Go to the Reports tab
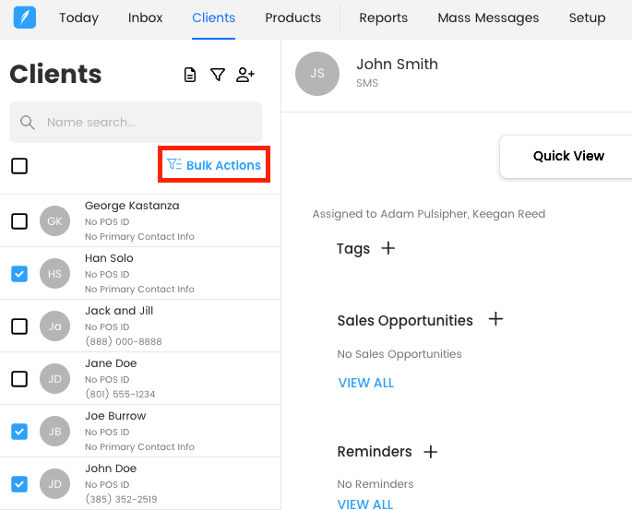Viewport: 632px width, 510px height. pyautogui.click(x=383, y=18)
